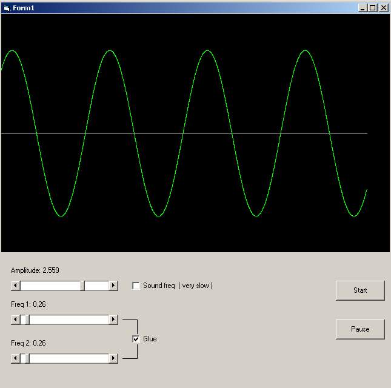Increase Freq 2 using its right arrow

pyautogui.click(x=113, y=358)
